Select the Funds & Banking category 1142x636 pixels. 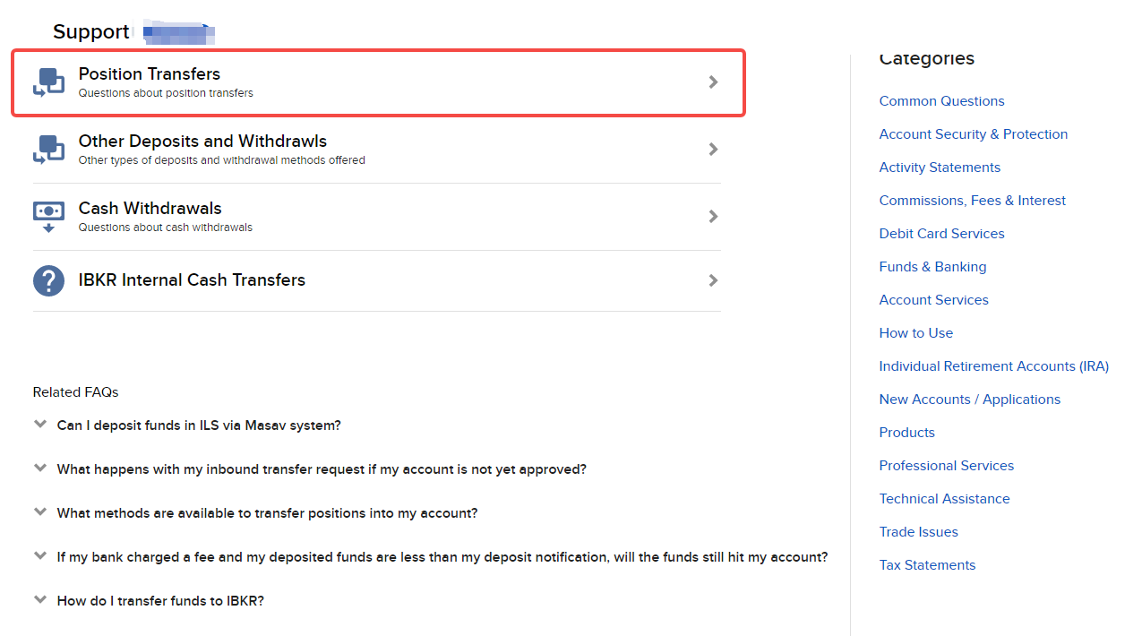pyautogui.click(x=932, y=267)
